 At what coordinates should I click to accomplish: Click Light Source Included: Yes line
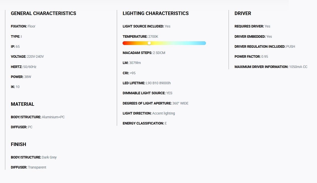[146, 26]
